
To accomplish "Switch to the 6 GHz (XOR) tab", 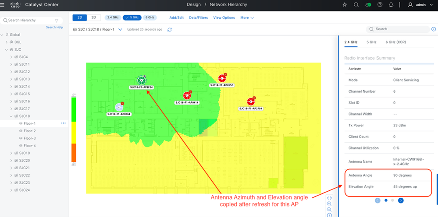I will point(396,42).
